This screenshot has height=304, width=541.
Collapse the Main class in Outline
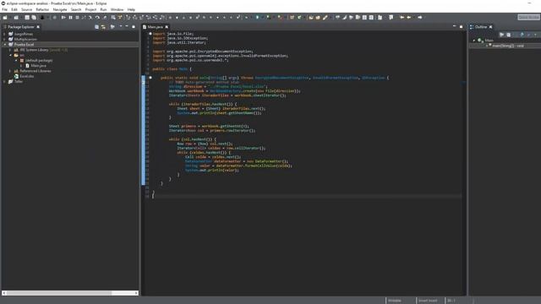[474, 41]
